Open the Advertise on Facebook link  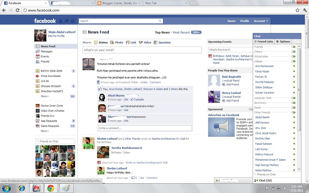[x=224, y=115]
